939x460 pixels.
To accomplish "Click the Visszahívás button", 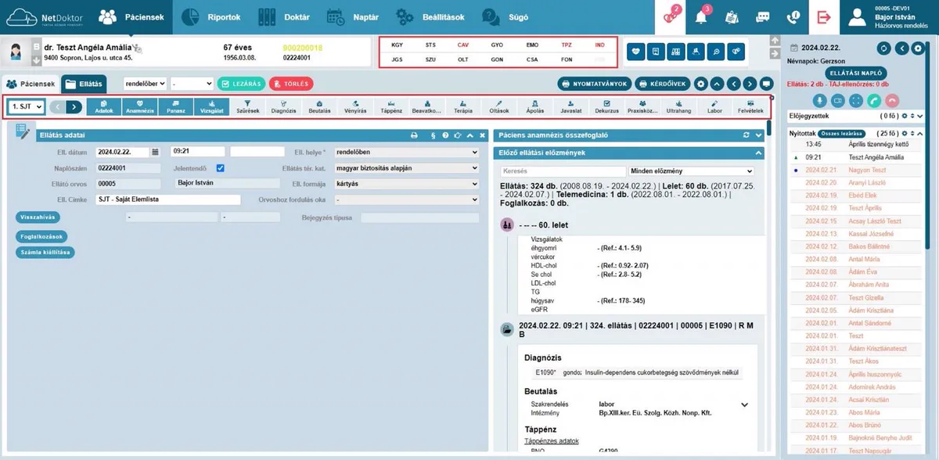I will pyautogui.click(x=37, y=216).
